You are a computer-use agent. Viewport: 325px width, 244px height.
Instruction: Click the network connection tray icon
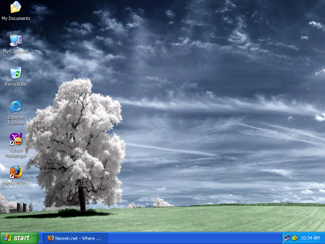point(287,238)
